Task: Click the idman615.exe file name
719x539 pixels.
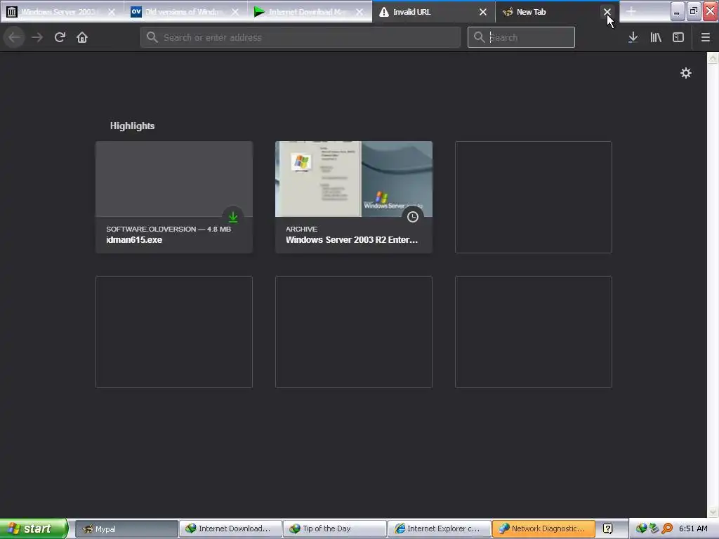Action: (x=134, y=240)
